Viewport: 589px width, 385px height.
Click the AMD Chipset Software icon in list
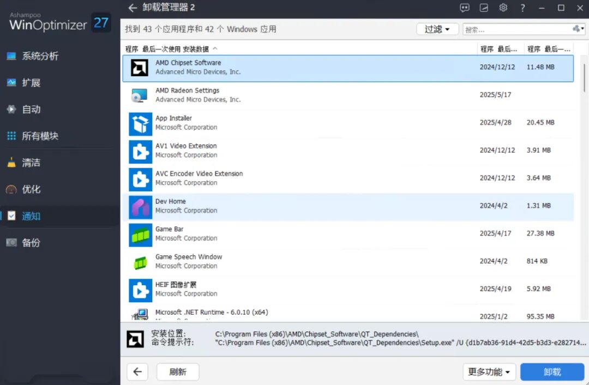pyautogui.click(x=140, y=68)
